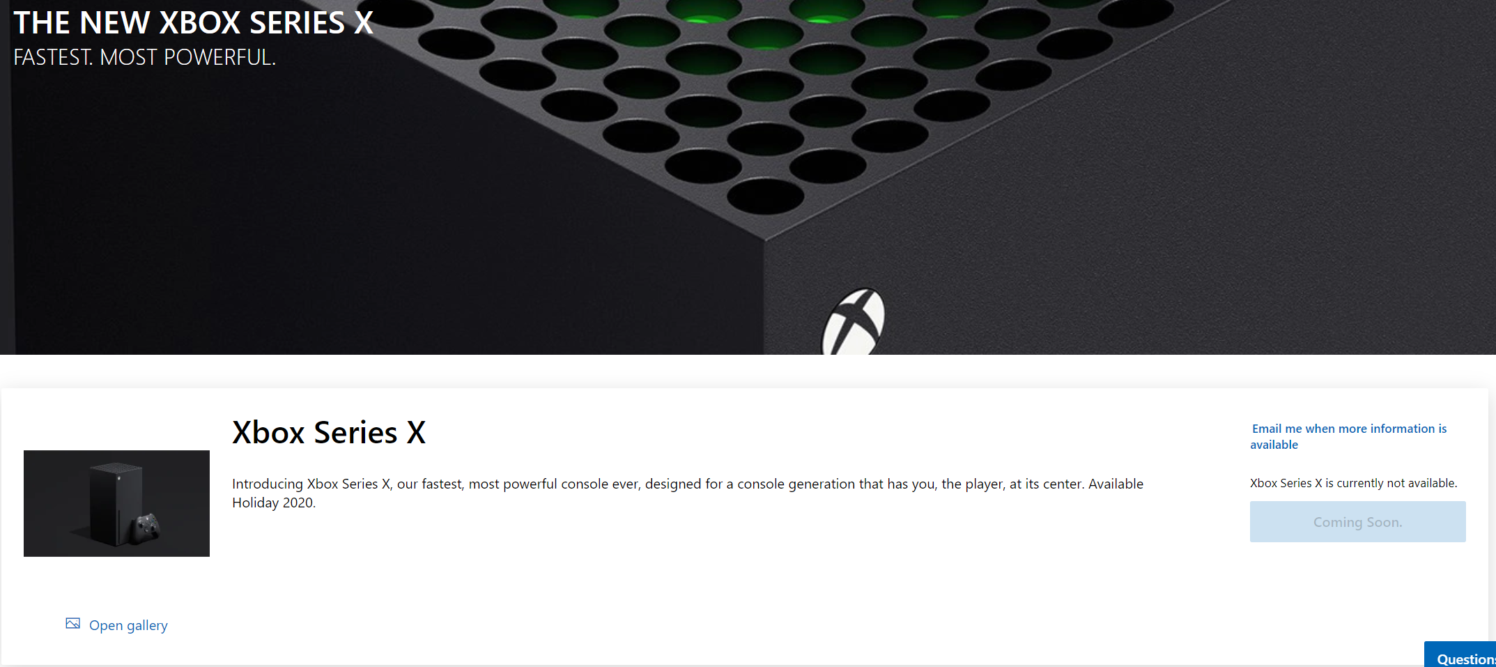This screenshot has height=667, width=1496.
Task: Click the Holiday 2020 text in description
Action: click(x=273, y=503)
